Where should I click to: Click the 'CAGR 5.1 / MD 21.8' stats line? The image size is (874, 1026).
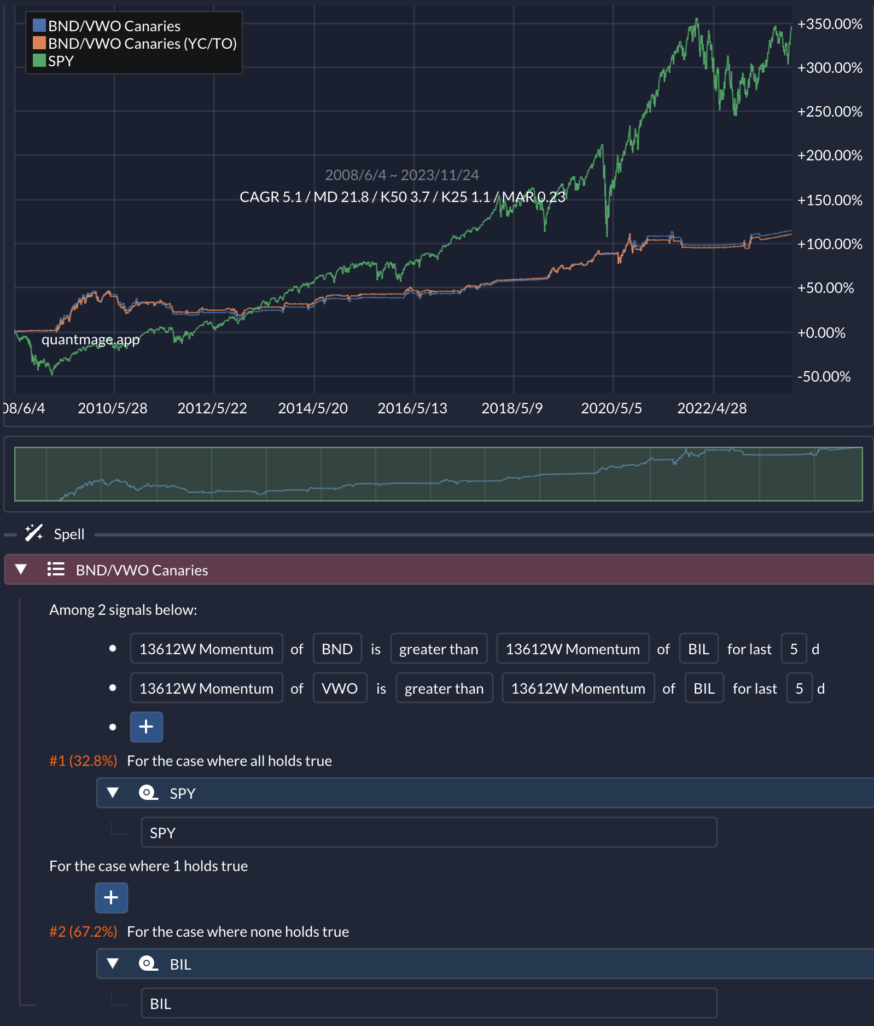tap(403, 197)
